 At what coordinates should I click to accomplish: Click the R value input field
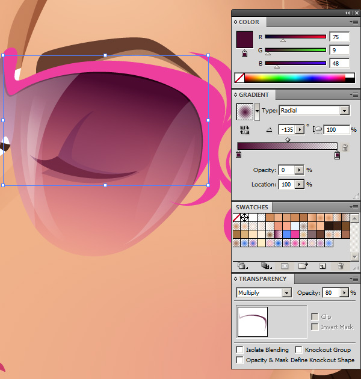(x=339, y=37)
